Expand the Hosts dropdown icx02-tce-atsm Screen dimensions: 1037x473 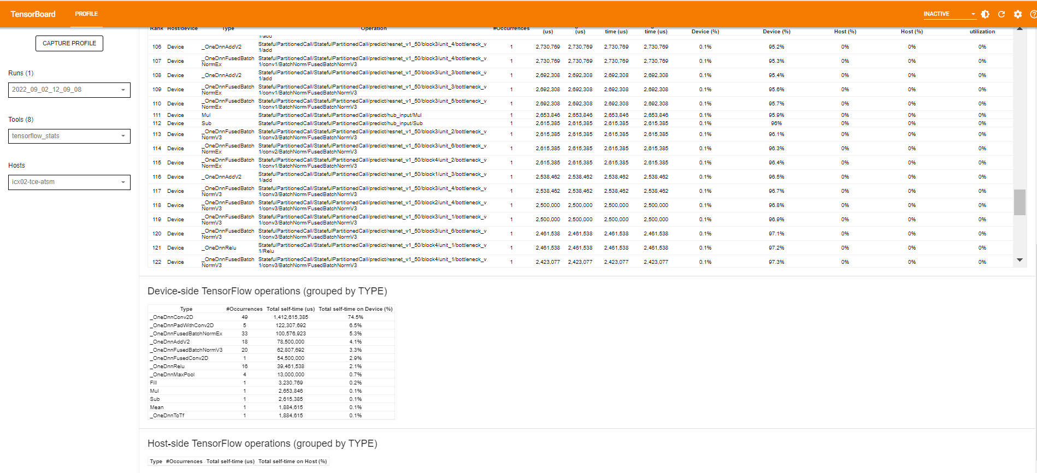pos(69,182)
